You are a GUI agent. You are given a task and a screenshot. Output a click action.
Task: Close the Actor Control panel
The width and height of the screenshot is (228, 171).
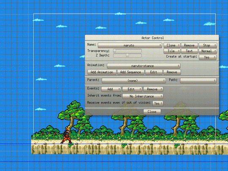(x=152, y=111)
